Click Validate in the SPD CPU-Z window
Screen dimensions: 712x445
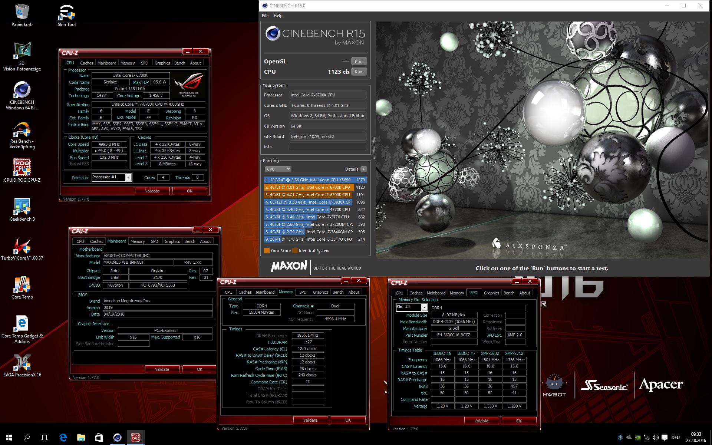481,421
